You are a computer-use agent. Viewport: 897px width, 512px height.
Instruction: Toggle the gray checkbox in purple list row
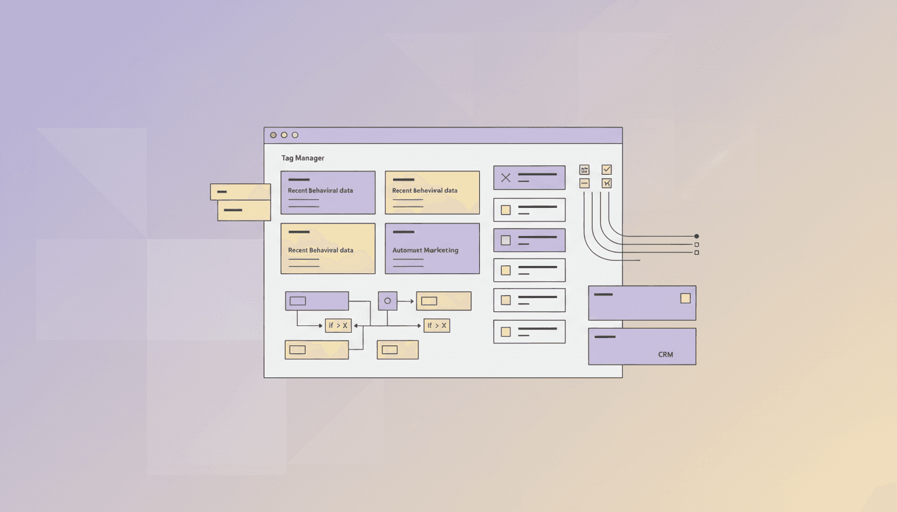tap(505, 240)
